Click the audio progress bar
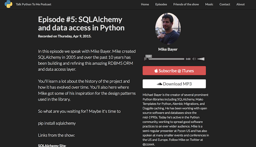 [166, 59]
